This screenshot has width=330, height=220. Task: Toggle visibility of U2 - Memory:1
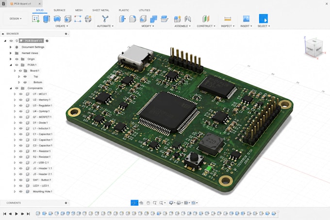(20, 100)
